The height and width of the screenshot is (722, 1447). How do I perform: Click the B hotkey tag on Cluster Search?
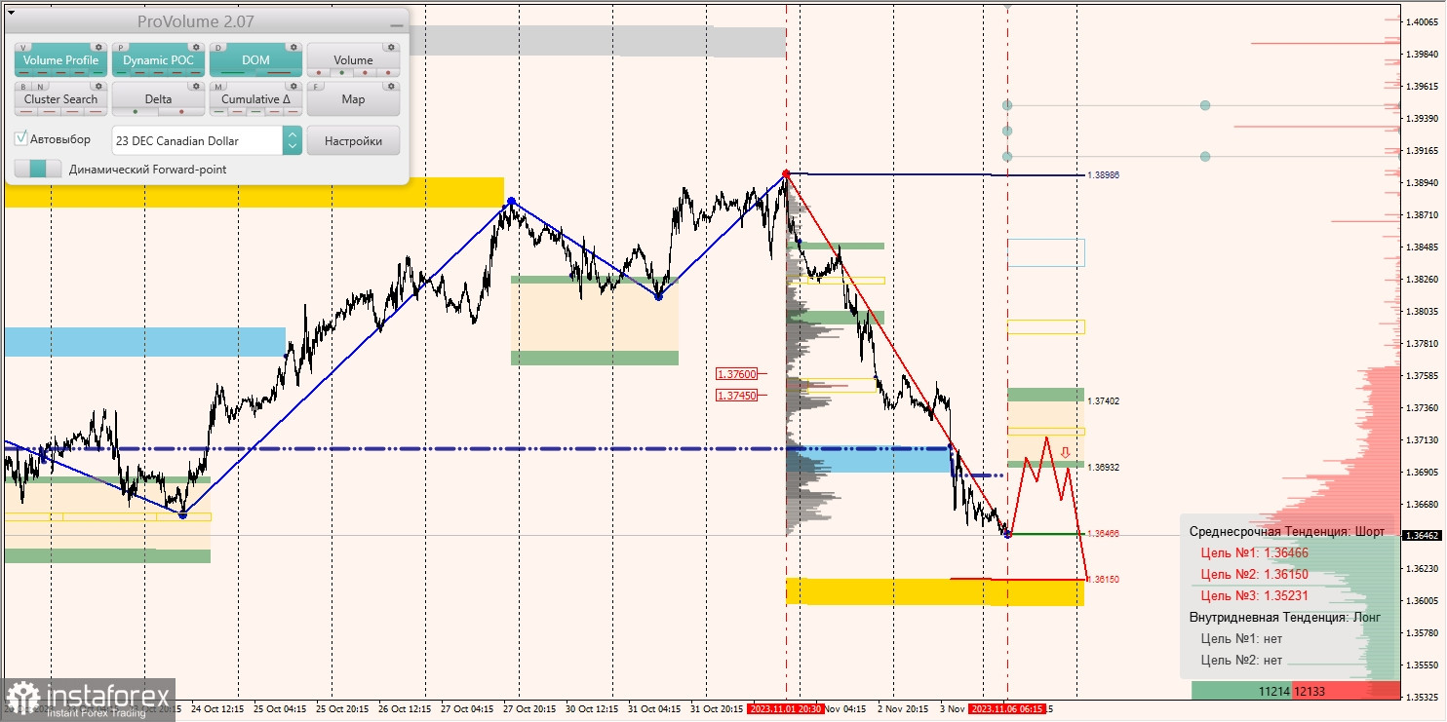(x=23, y=86)
